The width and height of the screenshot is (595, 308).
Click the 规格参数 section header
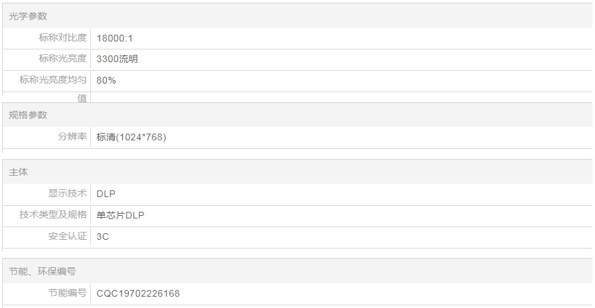28,115
